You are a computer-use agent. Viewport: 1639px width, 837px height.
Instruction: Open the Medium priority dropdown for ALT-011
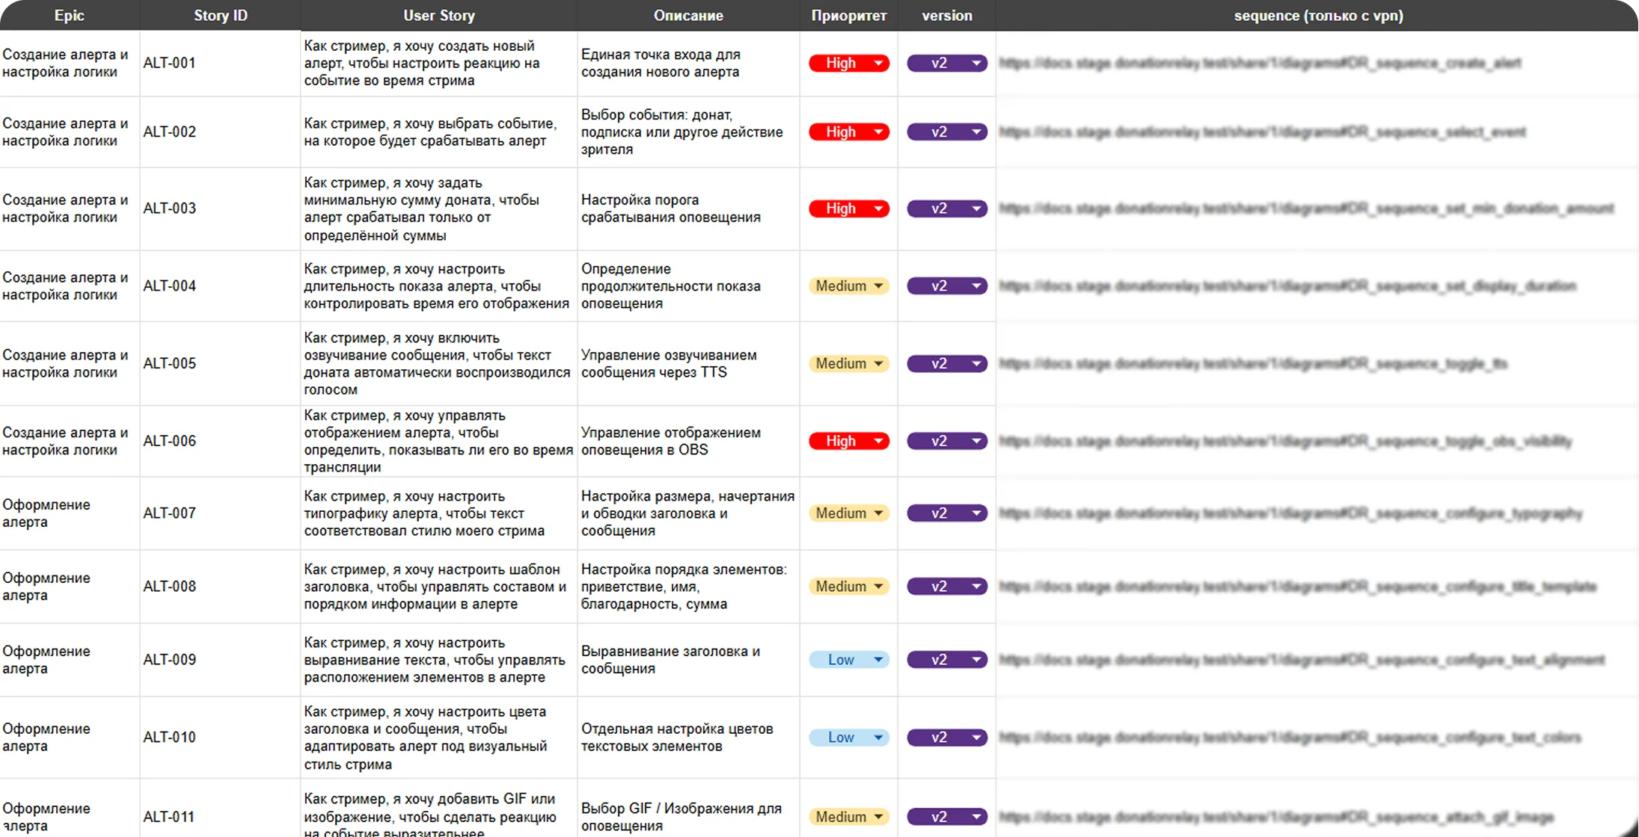tap(849, 817)
